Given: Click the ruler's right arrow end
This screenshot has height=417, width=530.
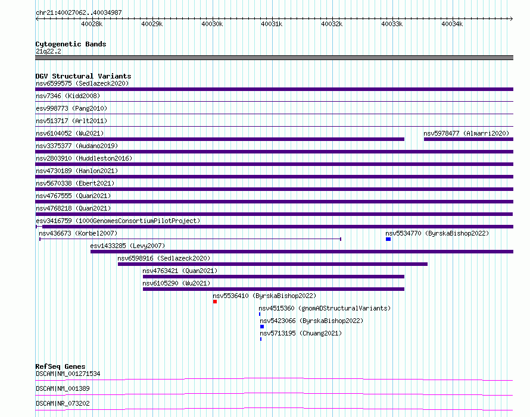Looking at the screenshot, I should click(x=511, y=19).
